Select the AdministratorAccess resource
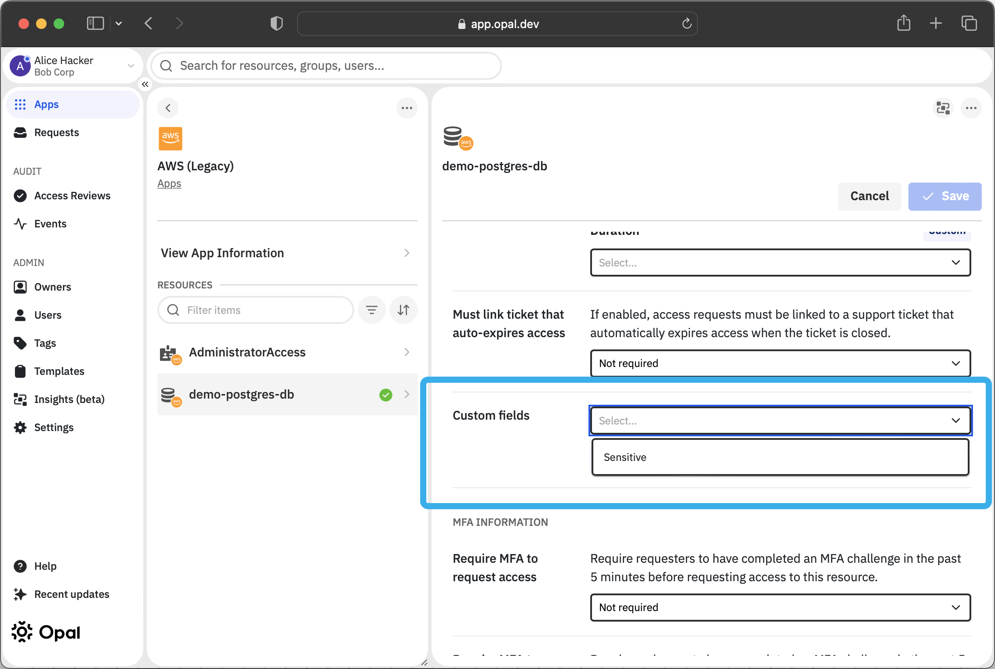995x669 pixels. pyautogui.click(x=287, y=352)
